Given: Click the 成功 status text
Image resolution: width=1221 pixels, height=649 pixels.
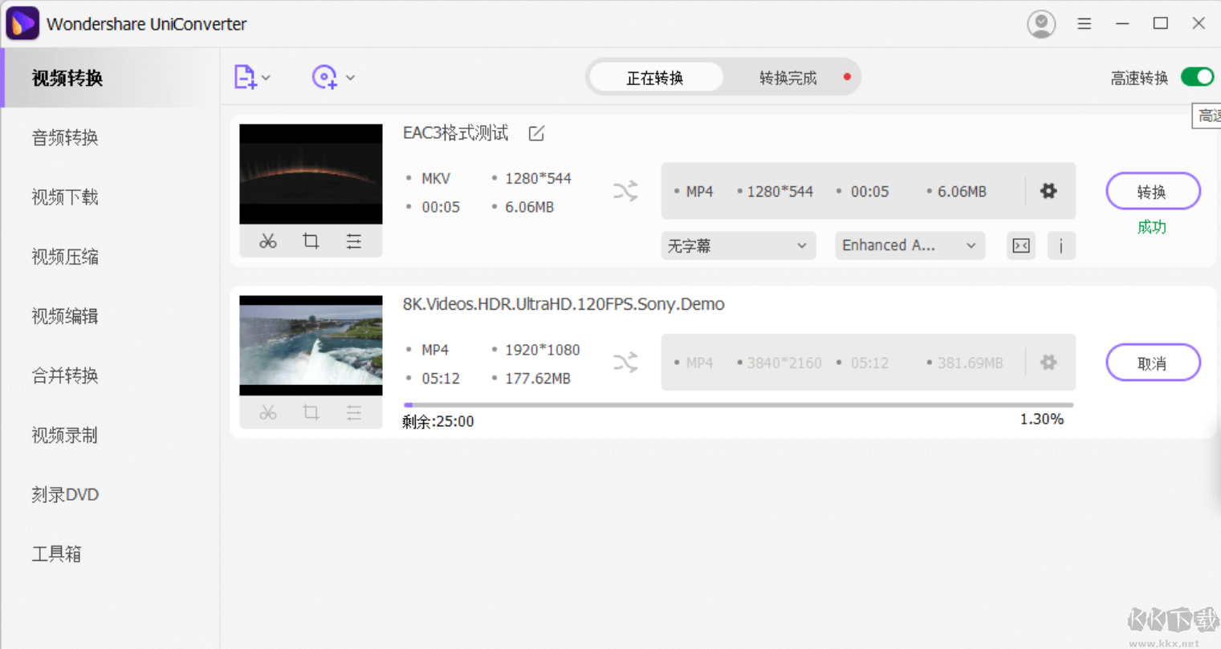Looking at the screenshot, I should (1152, 227).
